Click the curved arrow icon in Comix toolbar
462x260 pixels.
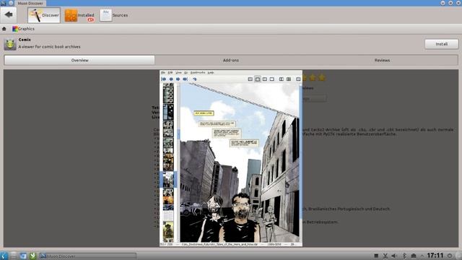click(194, 79)
